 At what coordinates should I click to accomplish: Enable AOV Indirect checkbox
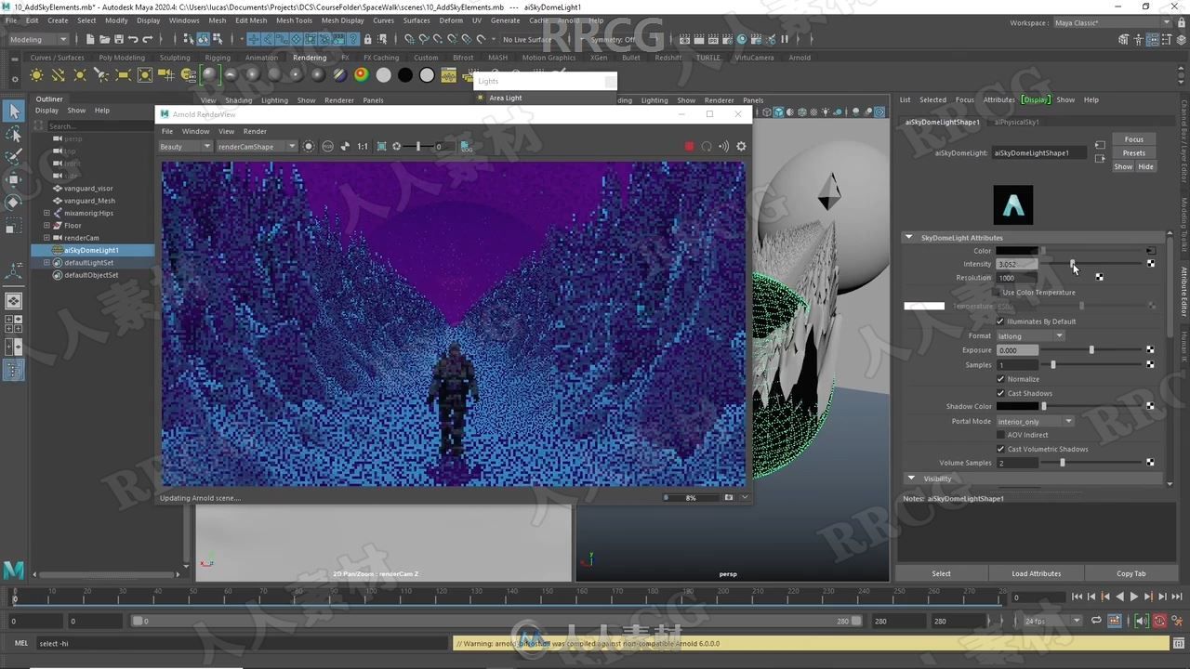point(1000,435)
